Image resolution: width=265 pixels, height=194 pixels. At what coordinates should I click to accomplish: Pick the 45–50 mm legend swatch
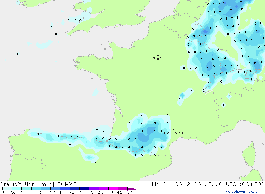point(123,189)
